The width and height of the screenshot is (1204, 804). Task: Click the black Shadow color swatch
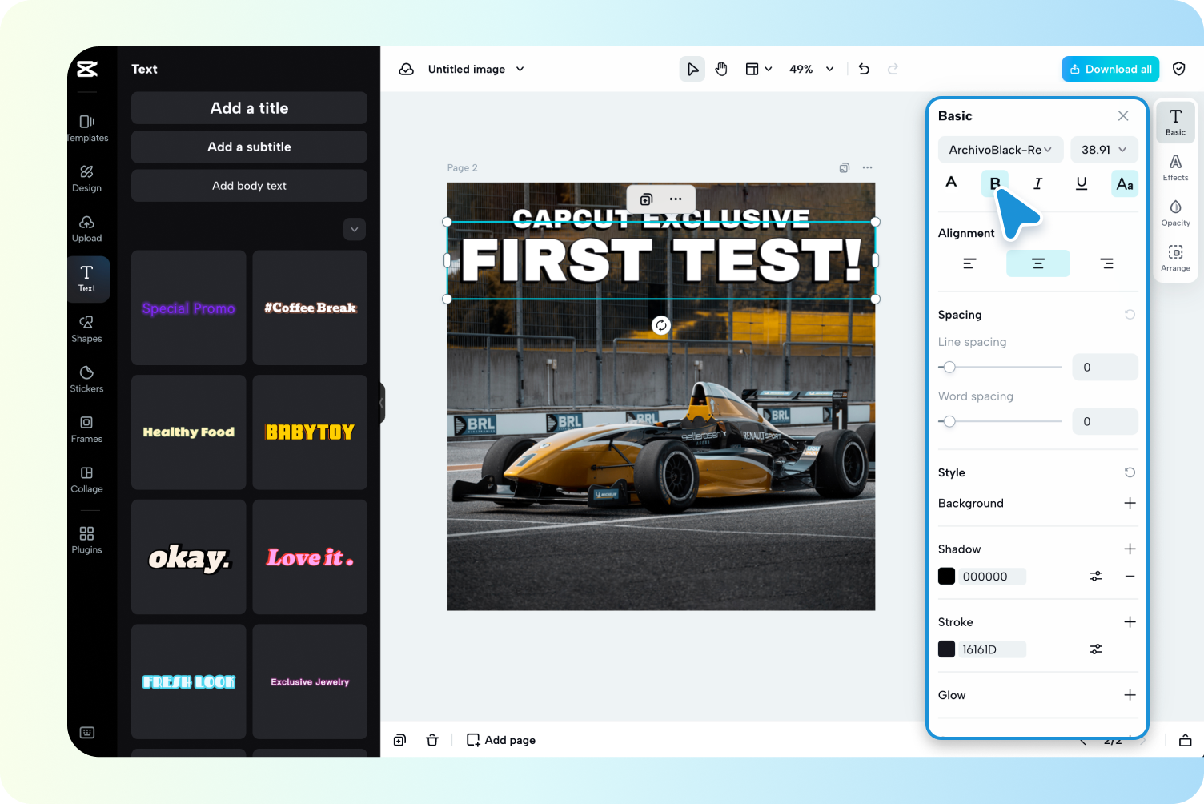(x=946, y=576)
